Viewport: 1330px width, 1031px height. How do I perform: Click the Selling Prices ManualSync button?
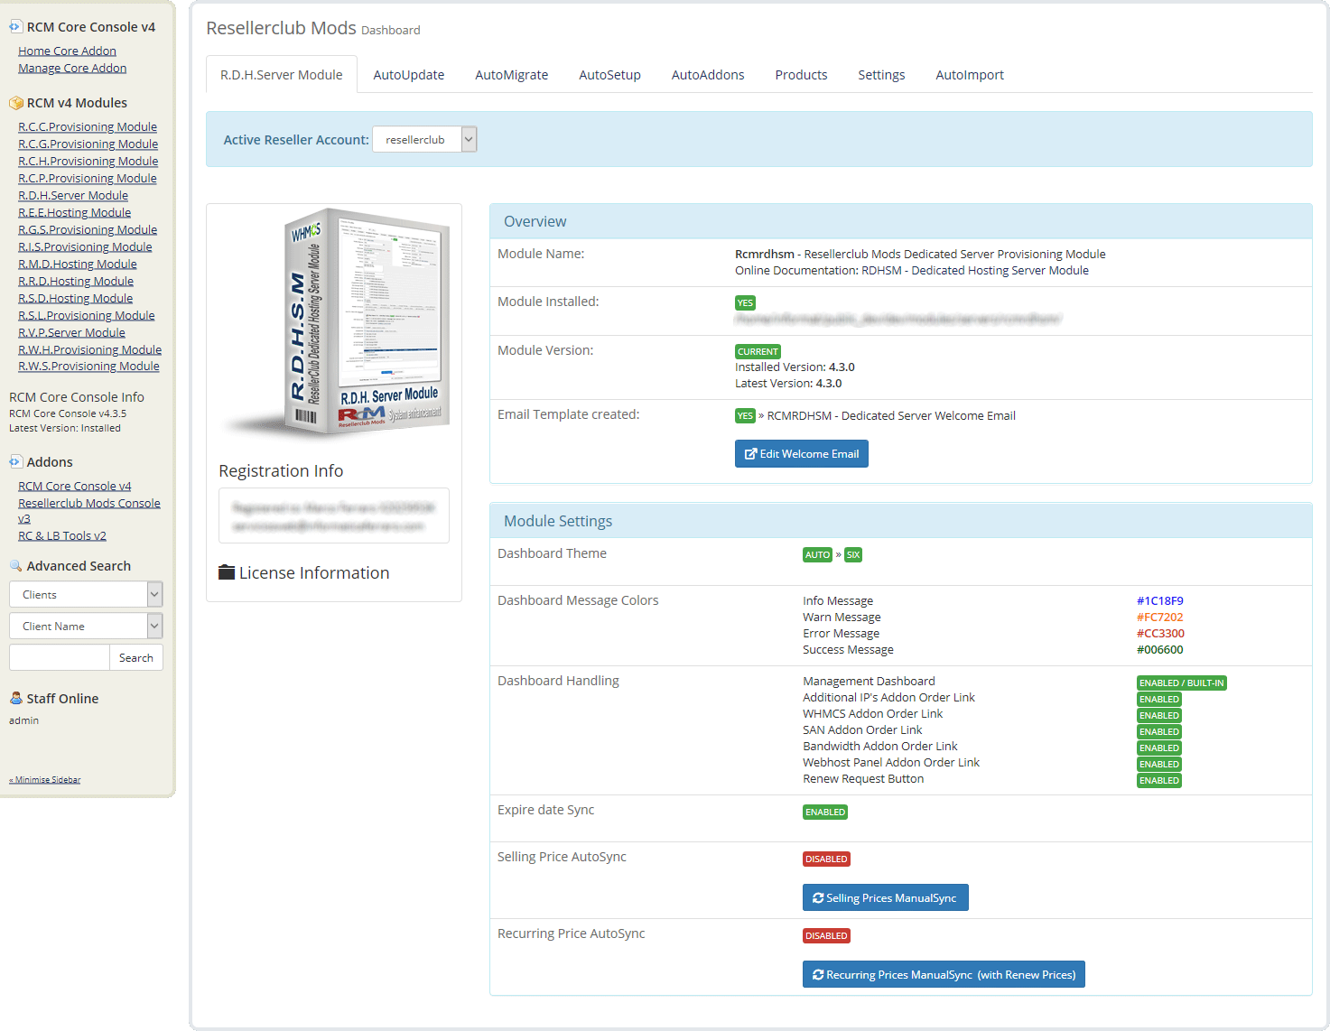(886, 897)
